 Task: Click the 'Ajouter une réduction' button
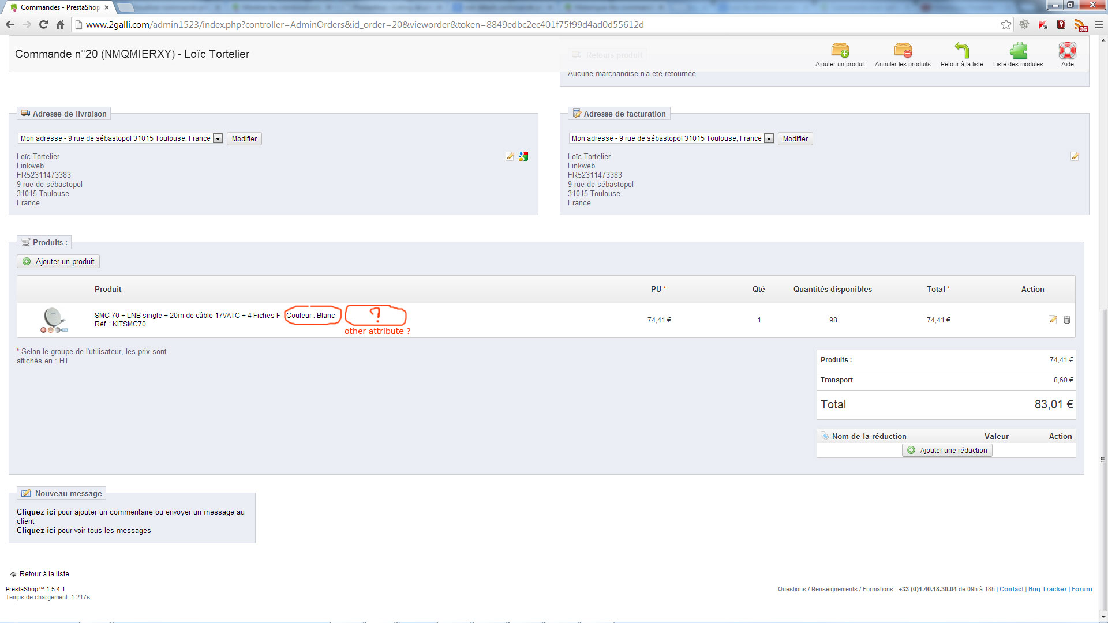coord(947,451)
